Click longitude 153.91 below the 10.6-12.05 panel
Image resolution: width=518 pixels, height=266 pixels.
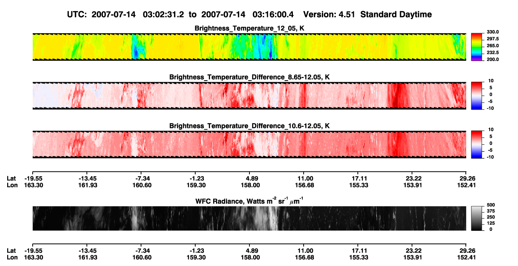413,185
